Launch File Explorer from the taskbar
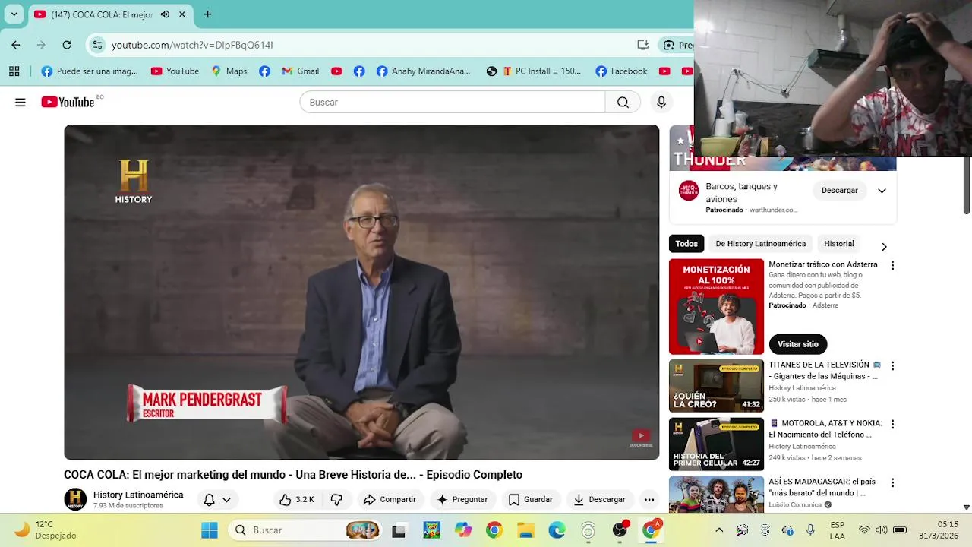The width and height of the screenshot is (972, 547). [525, 530]
